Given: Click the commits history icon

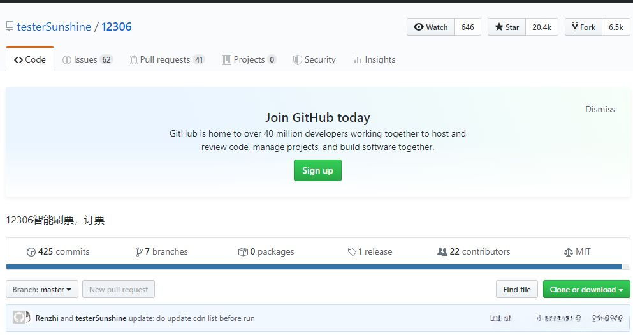Looking at the screenshot, I should pos(31,252).
